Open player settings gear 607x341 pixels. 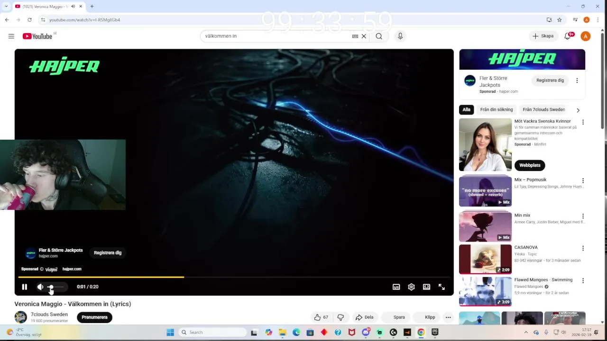pyautogui.click(x=411, y=287)
